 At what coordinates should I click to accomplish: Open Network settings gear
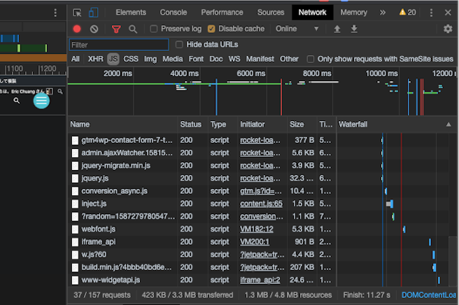point(448,29)
